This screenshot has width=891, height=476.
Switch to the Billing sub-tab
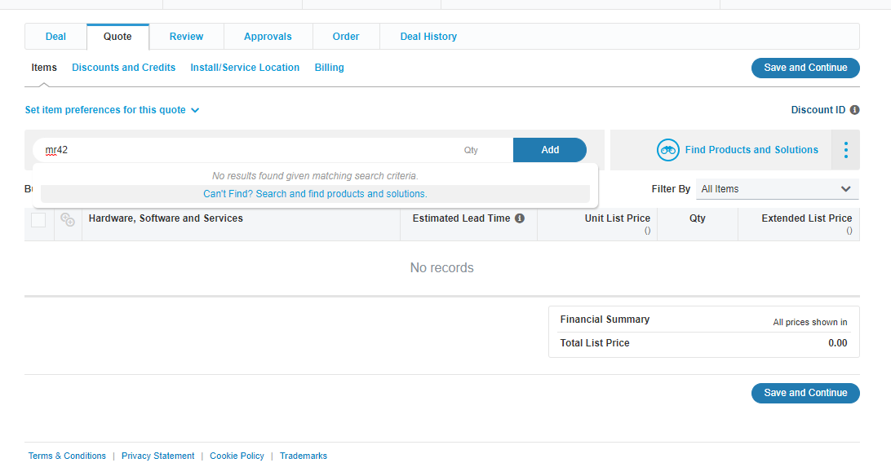(329, 67)
